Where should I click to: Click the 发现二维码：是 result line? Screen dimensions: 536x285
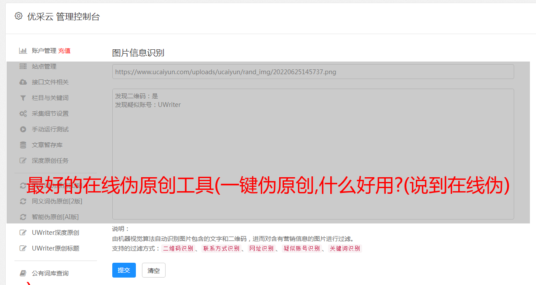click(137, 96)
